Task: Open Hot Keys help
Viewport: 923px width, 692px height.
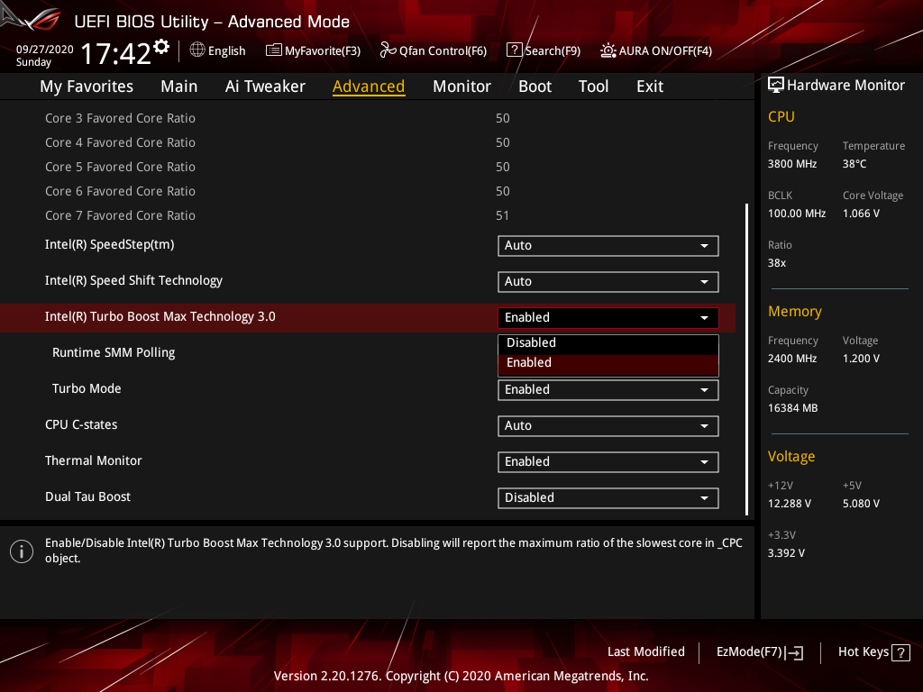Action: (873, 652)
